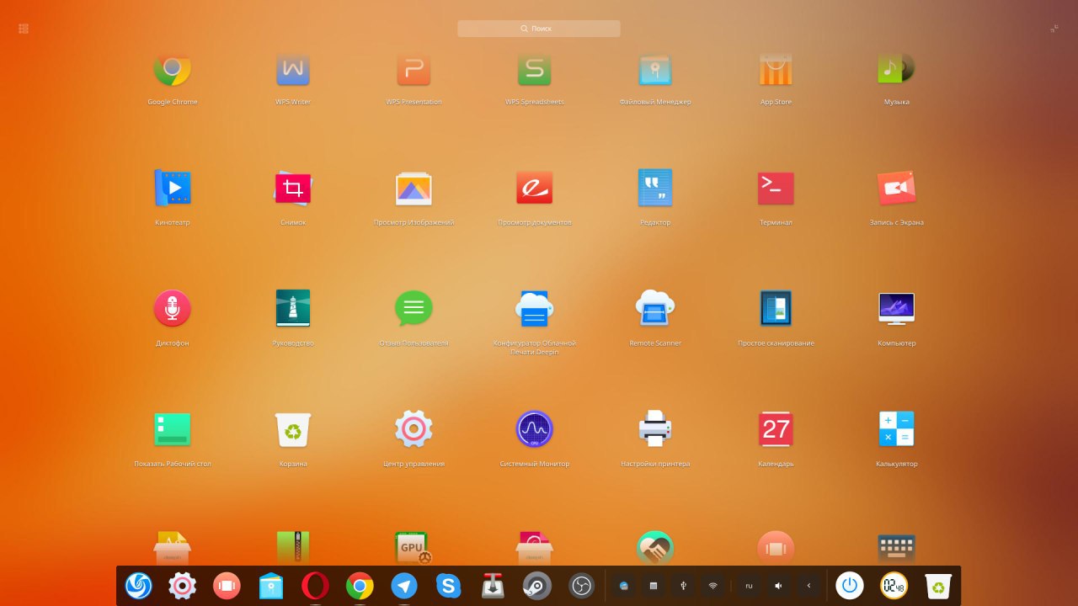Open Skype from the dock

click(449, 586)
